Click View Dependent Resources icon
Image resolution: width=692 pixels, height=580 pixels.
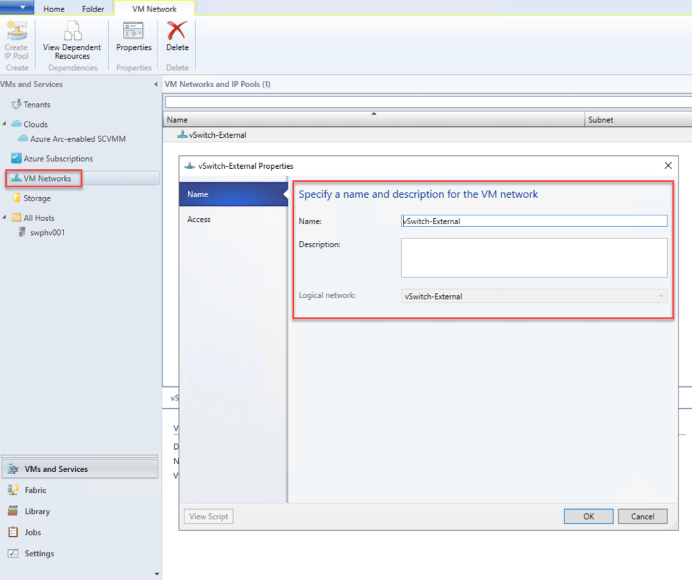tap(72, 32)
